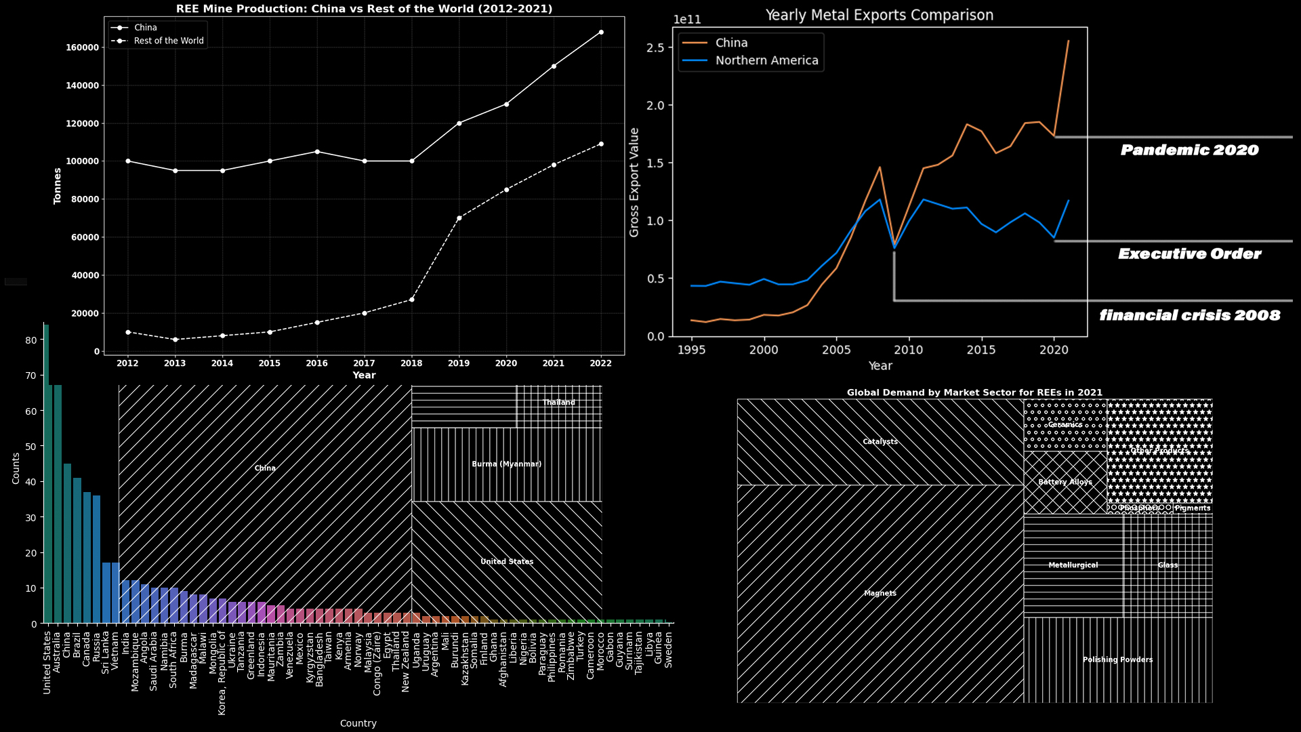Select the Burma (Myanmar) treemap cell
The height and width of the screenshot is (732, 1301).
[507, 464]
